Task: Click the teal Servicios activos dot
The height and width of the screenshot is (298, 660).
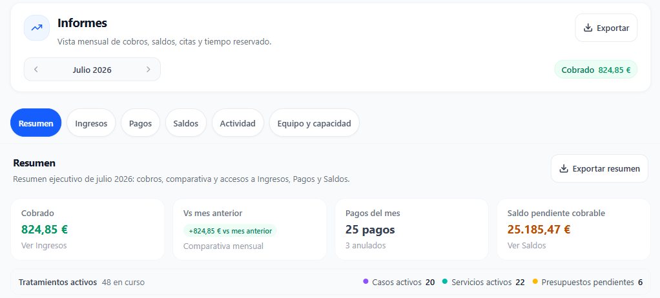Action: click(444, 282)
